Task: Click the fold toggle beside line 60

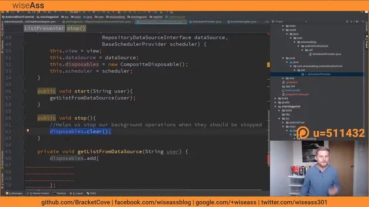Action: (23, 118)
